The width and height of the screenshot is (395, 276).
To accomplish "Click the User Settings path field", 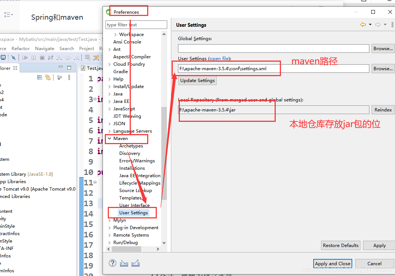I will 273,68.
